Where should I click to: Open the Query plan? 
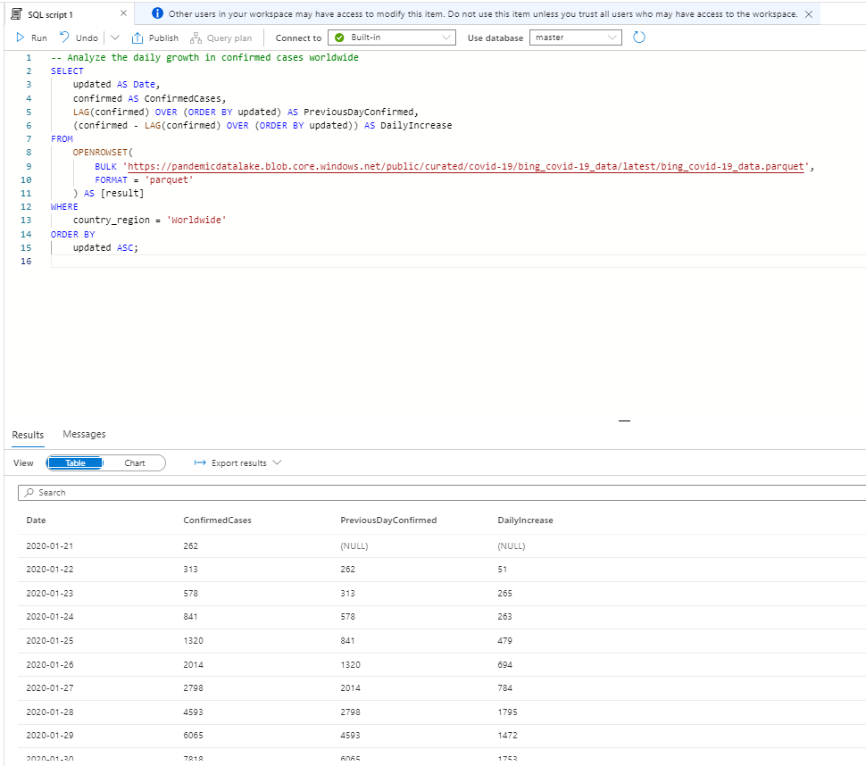(221, 37)
